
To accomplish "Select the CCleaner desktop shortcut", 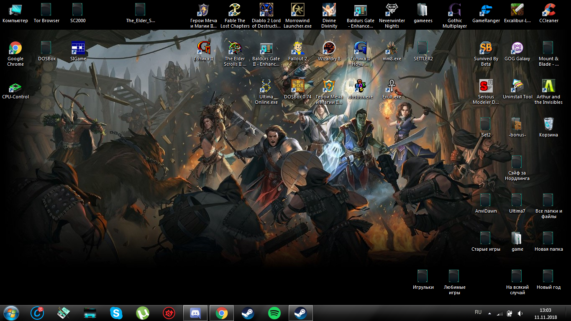I will coord(549,13).
